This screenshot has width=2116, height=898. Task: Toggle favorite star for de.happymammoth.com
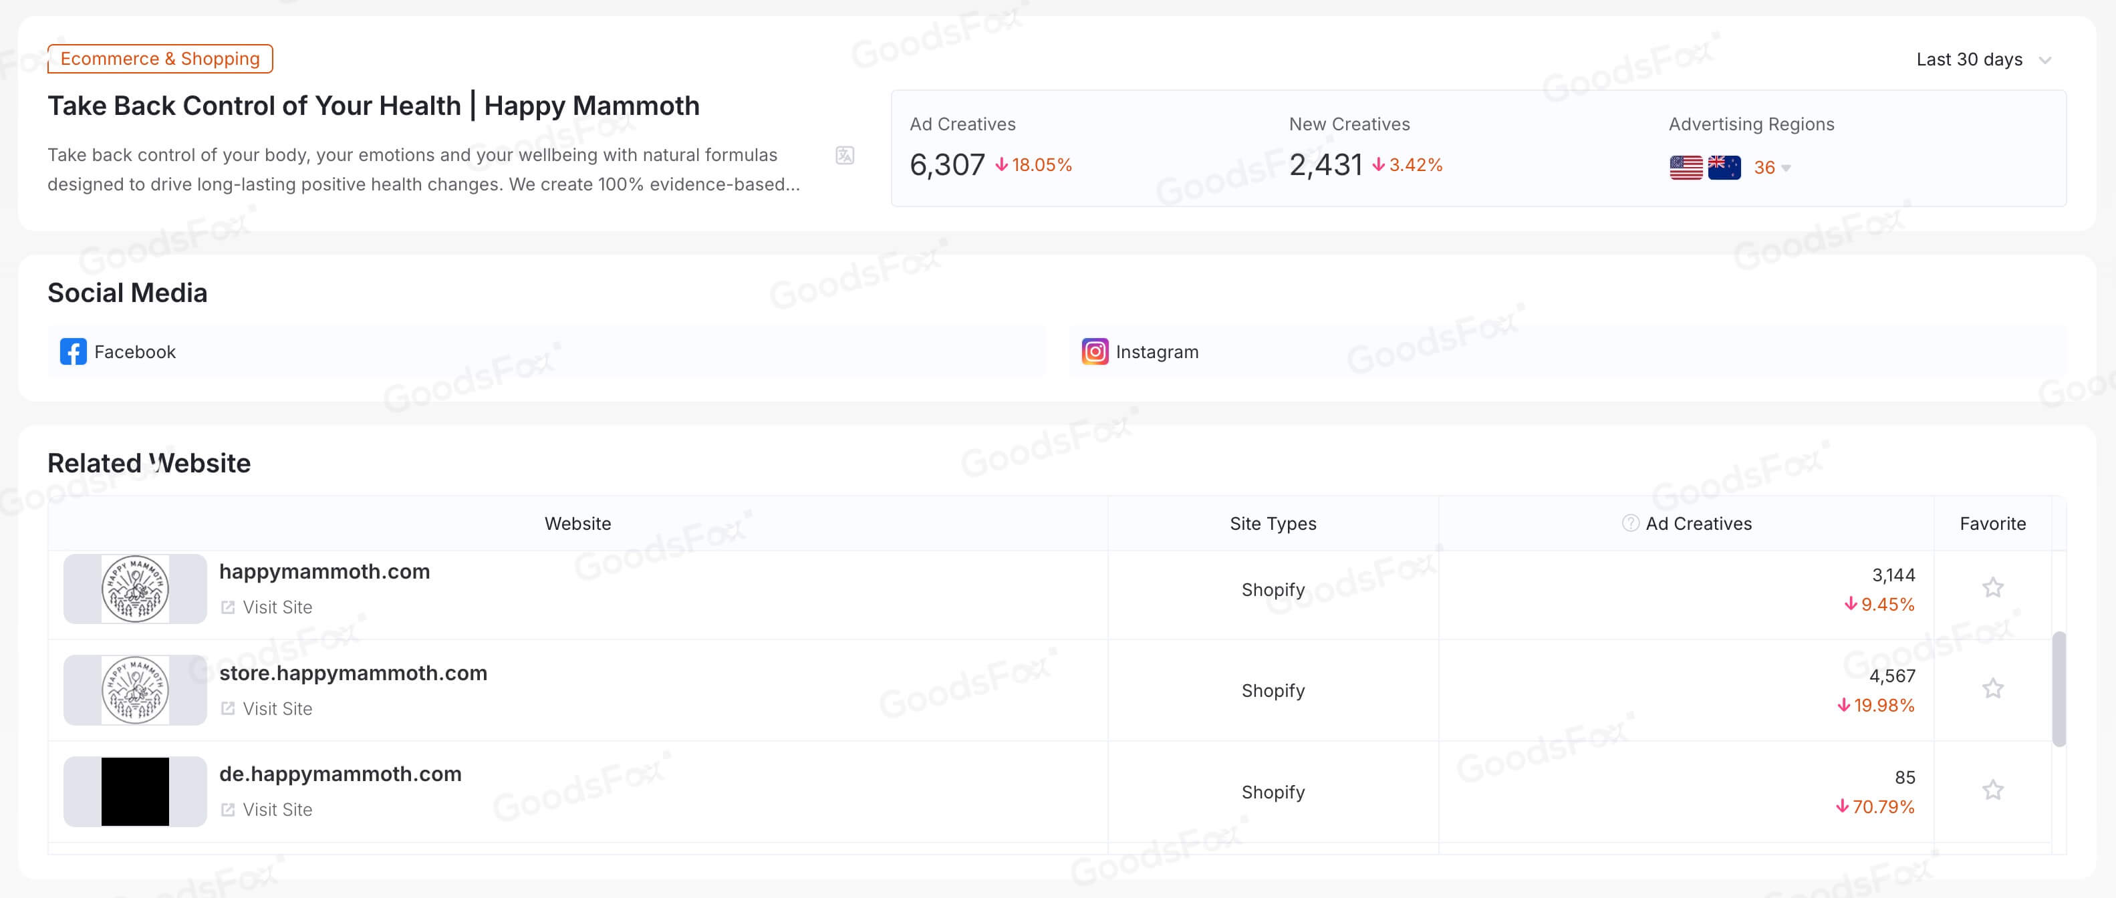click(1992, 790)
